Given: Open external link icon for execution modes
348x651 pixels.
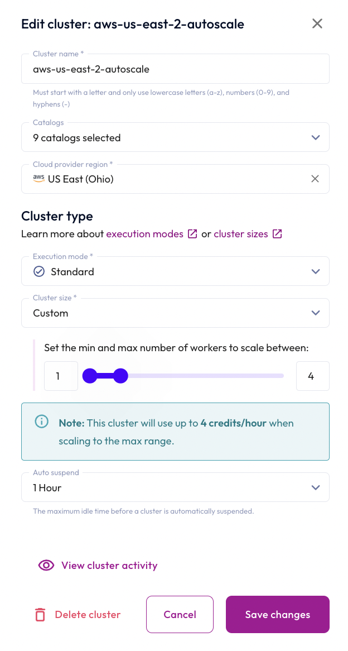Looking at the screenshot, I should click(x=192, y=234).
